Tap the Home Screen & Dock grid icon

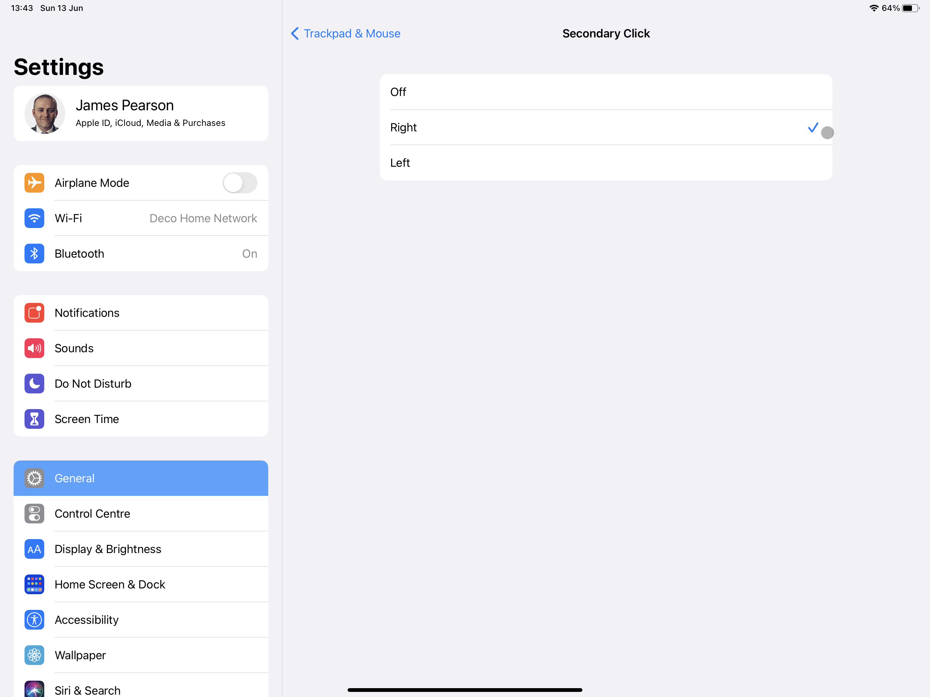(34, 584)
